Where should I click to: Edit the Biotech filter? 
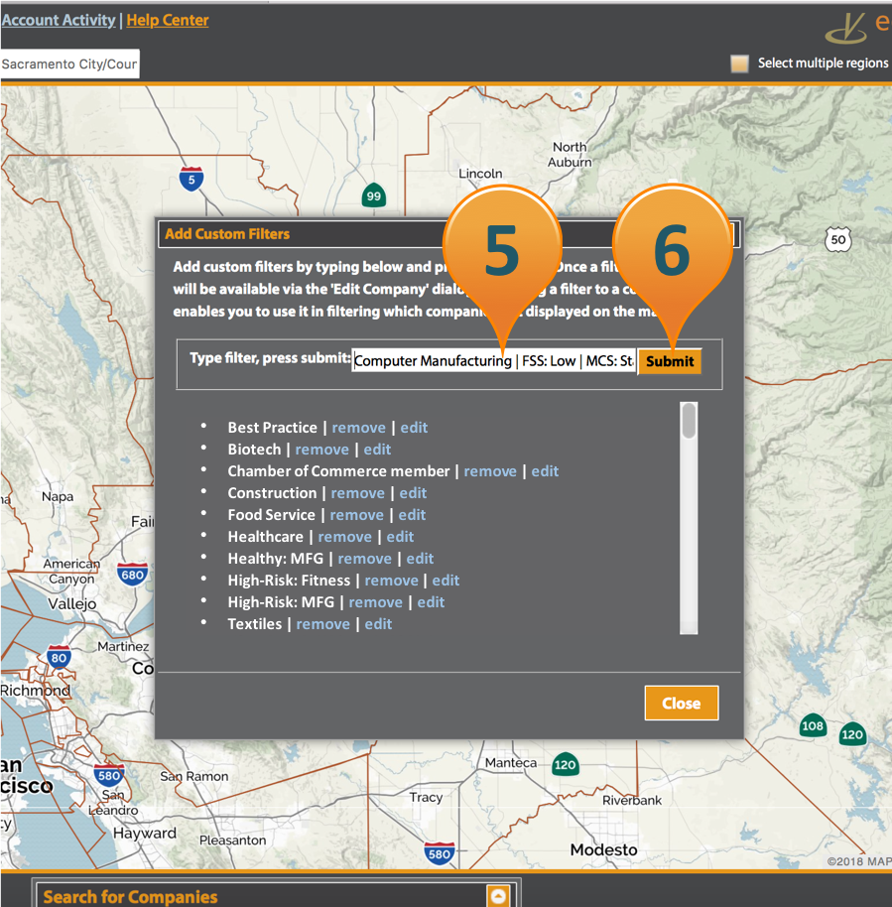coord(377,450)
